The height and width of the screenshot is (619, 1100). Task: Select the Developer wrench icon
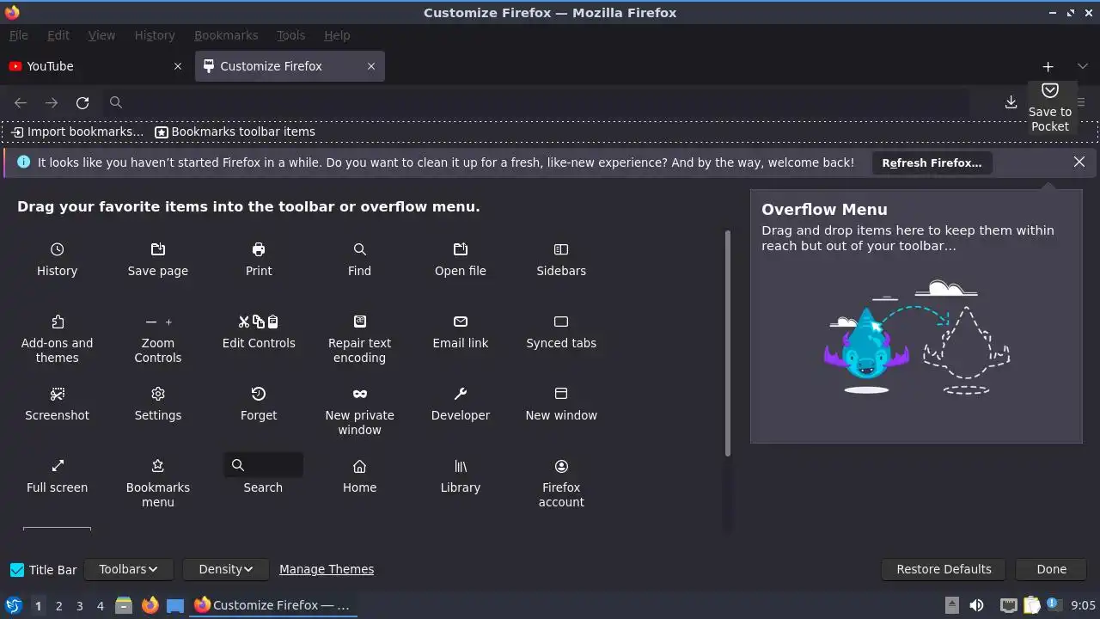coord(461,394)
